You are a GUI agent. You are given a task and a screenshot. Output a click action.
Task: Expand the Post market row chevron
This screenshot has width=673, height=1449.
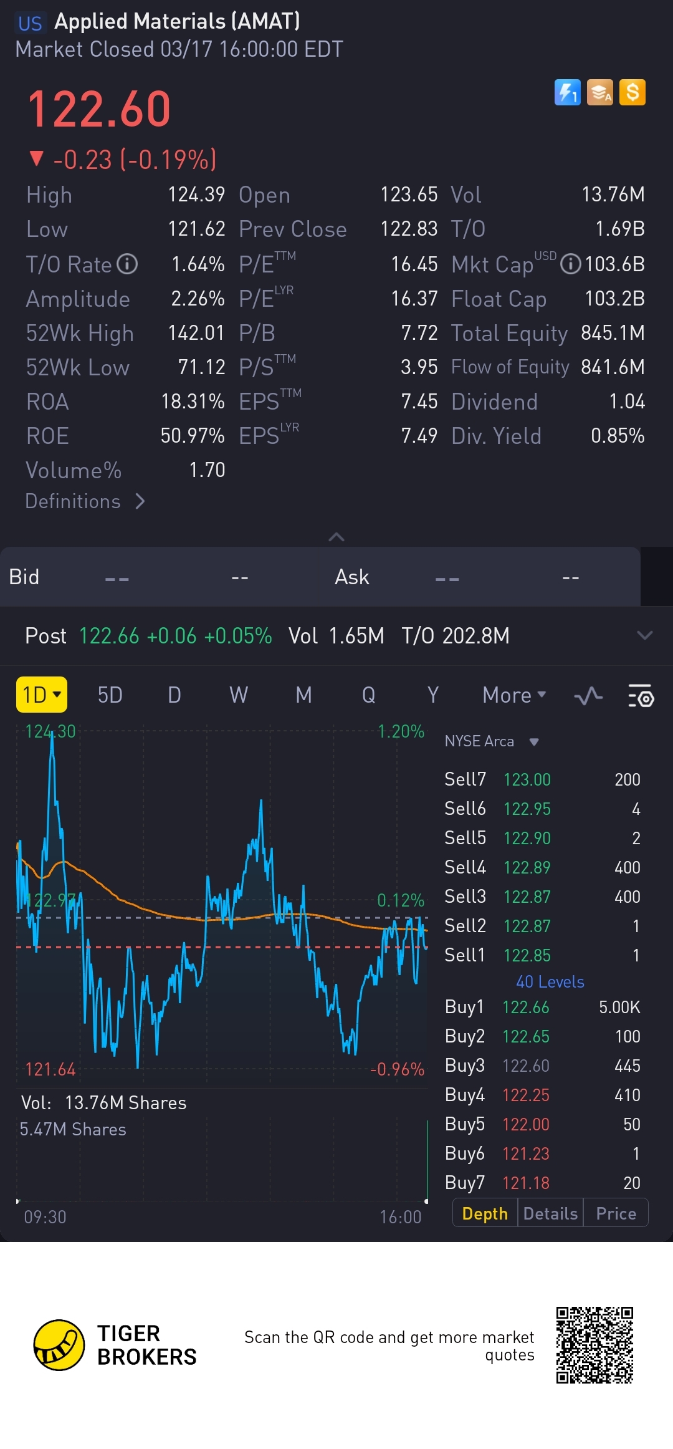click(645, 636)
